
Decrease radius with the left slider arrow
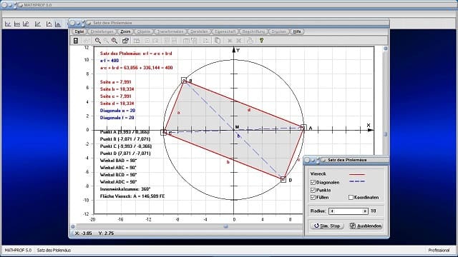332,211
